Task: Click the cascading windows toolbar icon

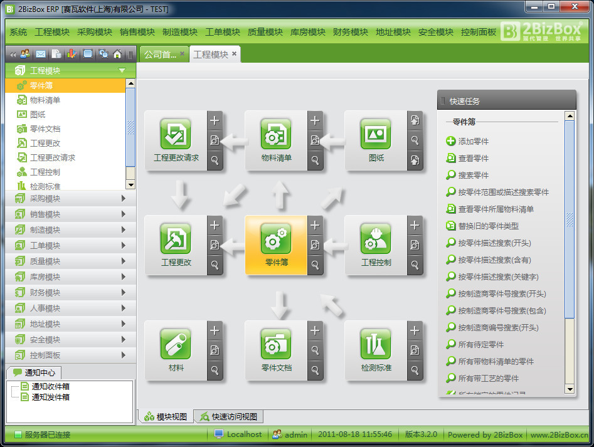Action: click(103, 54)
